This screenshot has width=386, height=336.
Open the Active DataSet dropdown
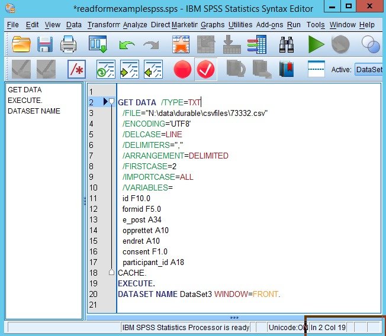click(x=369, y=69)
